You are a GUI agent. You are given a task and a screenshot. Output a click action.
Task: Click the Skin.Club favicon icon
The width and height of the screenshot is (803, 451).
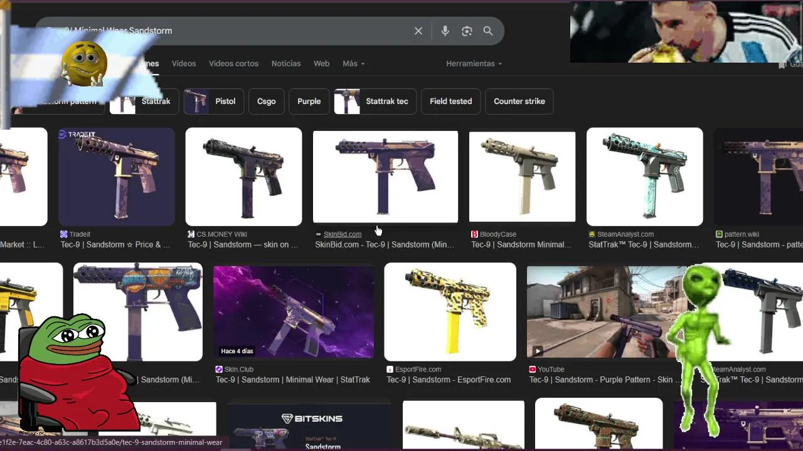(x=219, y=370)
